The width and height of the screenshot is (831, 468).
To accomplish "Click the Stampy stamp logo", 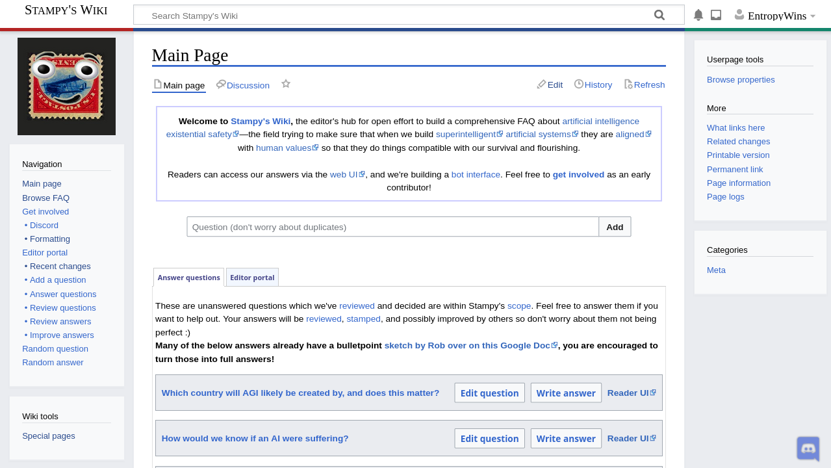I will [66, 86].
